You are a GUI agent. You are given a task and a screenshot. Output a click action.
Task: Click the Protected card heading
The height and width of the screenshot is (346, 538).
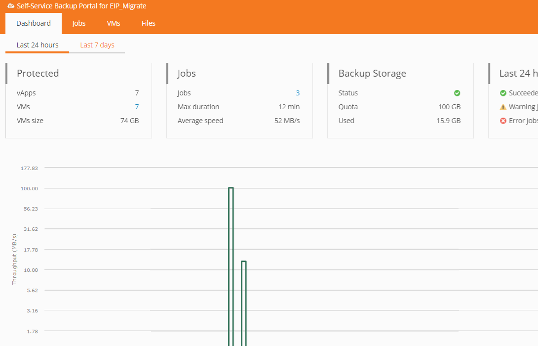38,73
